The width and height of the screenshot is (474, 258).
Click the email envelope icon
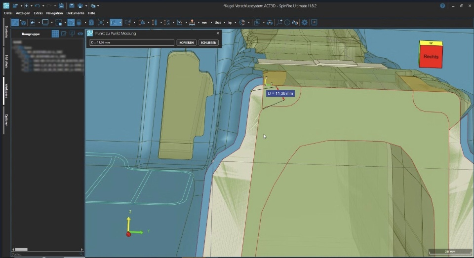pyautogui.click(x=72, y=5)
